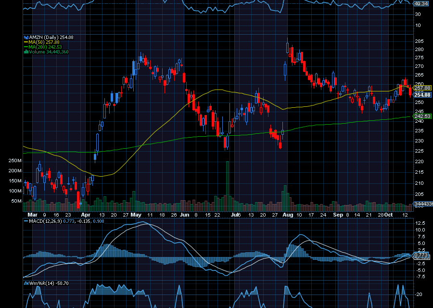This screenshot has height=308, width=433.
Task: Click the Sep month label on date axis
Action: tap(338, 215)
